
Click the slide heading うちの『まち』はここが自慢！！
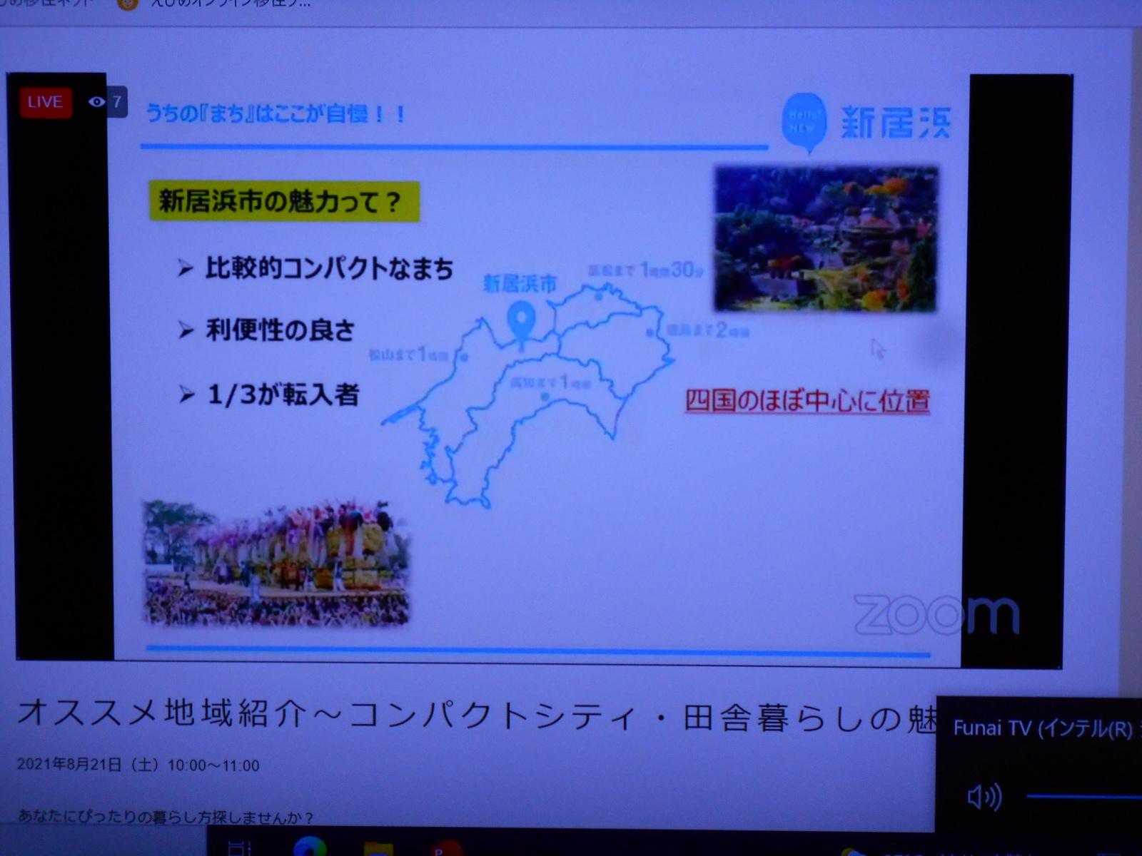pos(276,113)
